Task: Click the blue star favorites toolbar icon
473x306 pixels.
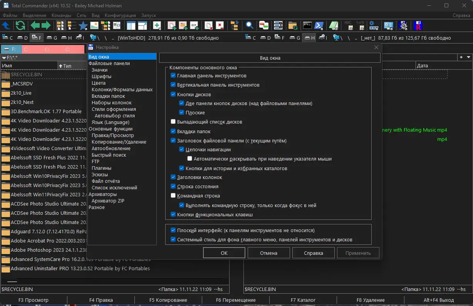Action: [x=83, y=26]
